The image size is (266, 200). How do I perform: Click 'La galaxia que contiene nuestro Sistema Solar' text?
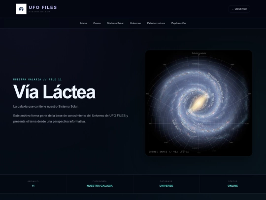46,107
